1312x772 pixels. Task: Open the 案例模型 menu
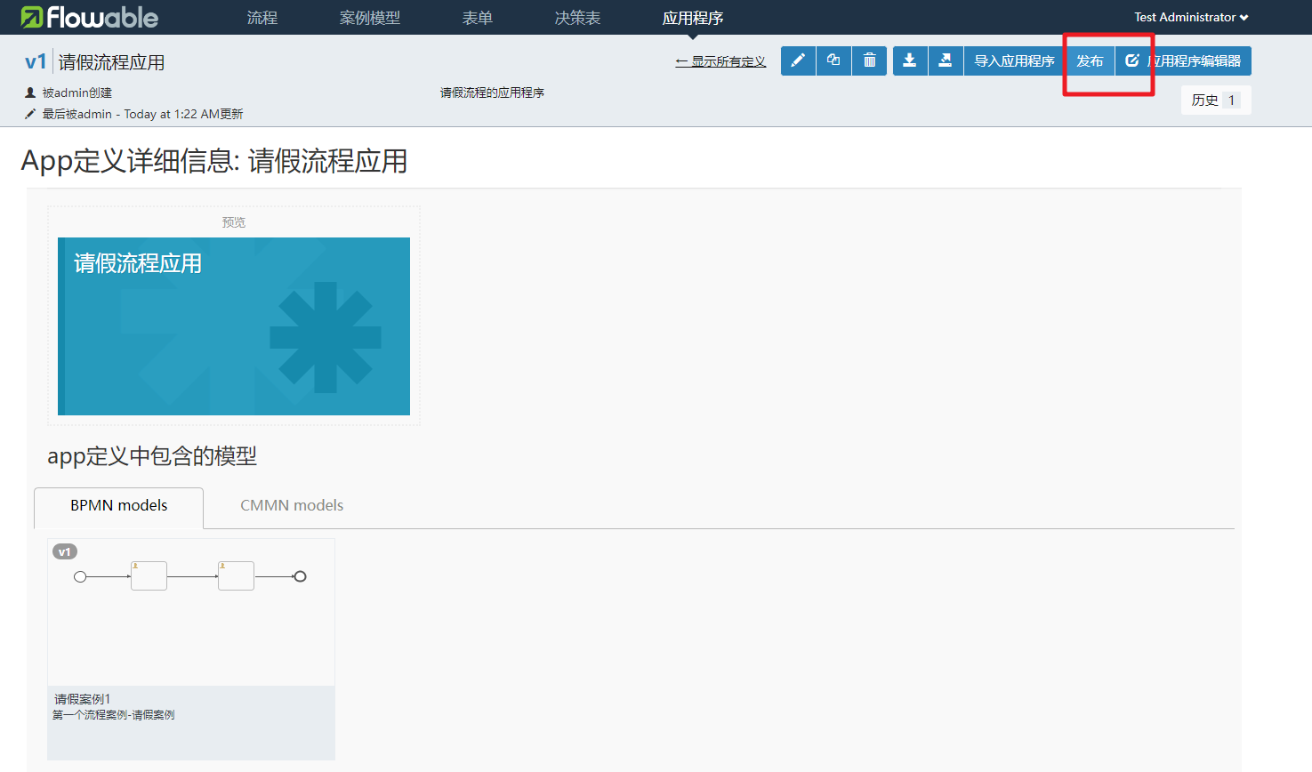pos(370,18)
